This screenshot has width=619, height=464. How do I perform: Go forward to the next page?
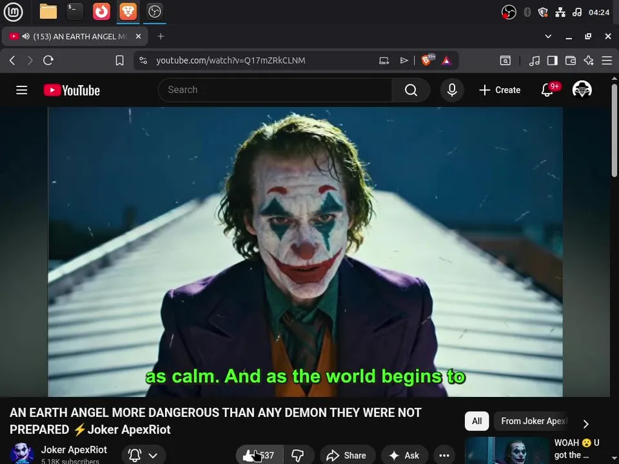[30, 61]
